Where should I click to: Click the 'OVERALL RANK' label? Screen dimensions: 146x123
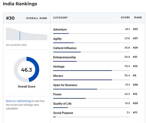pyautogui.click(x=37, y=18)
